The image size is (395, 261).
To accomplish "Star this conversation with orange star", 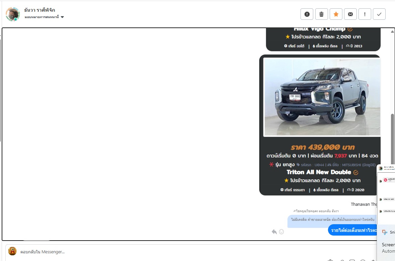I will click(x=336, y=14).
